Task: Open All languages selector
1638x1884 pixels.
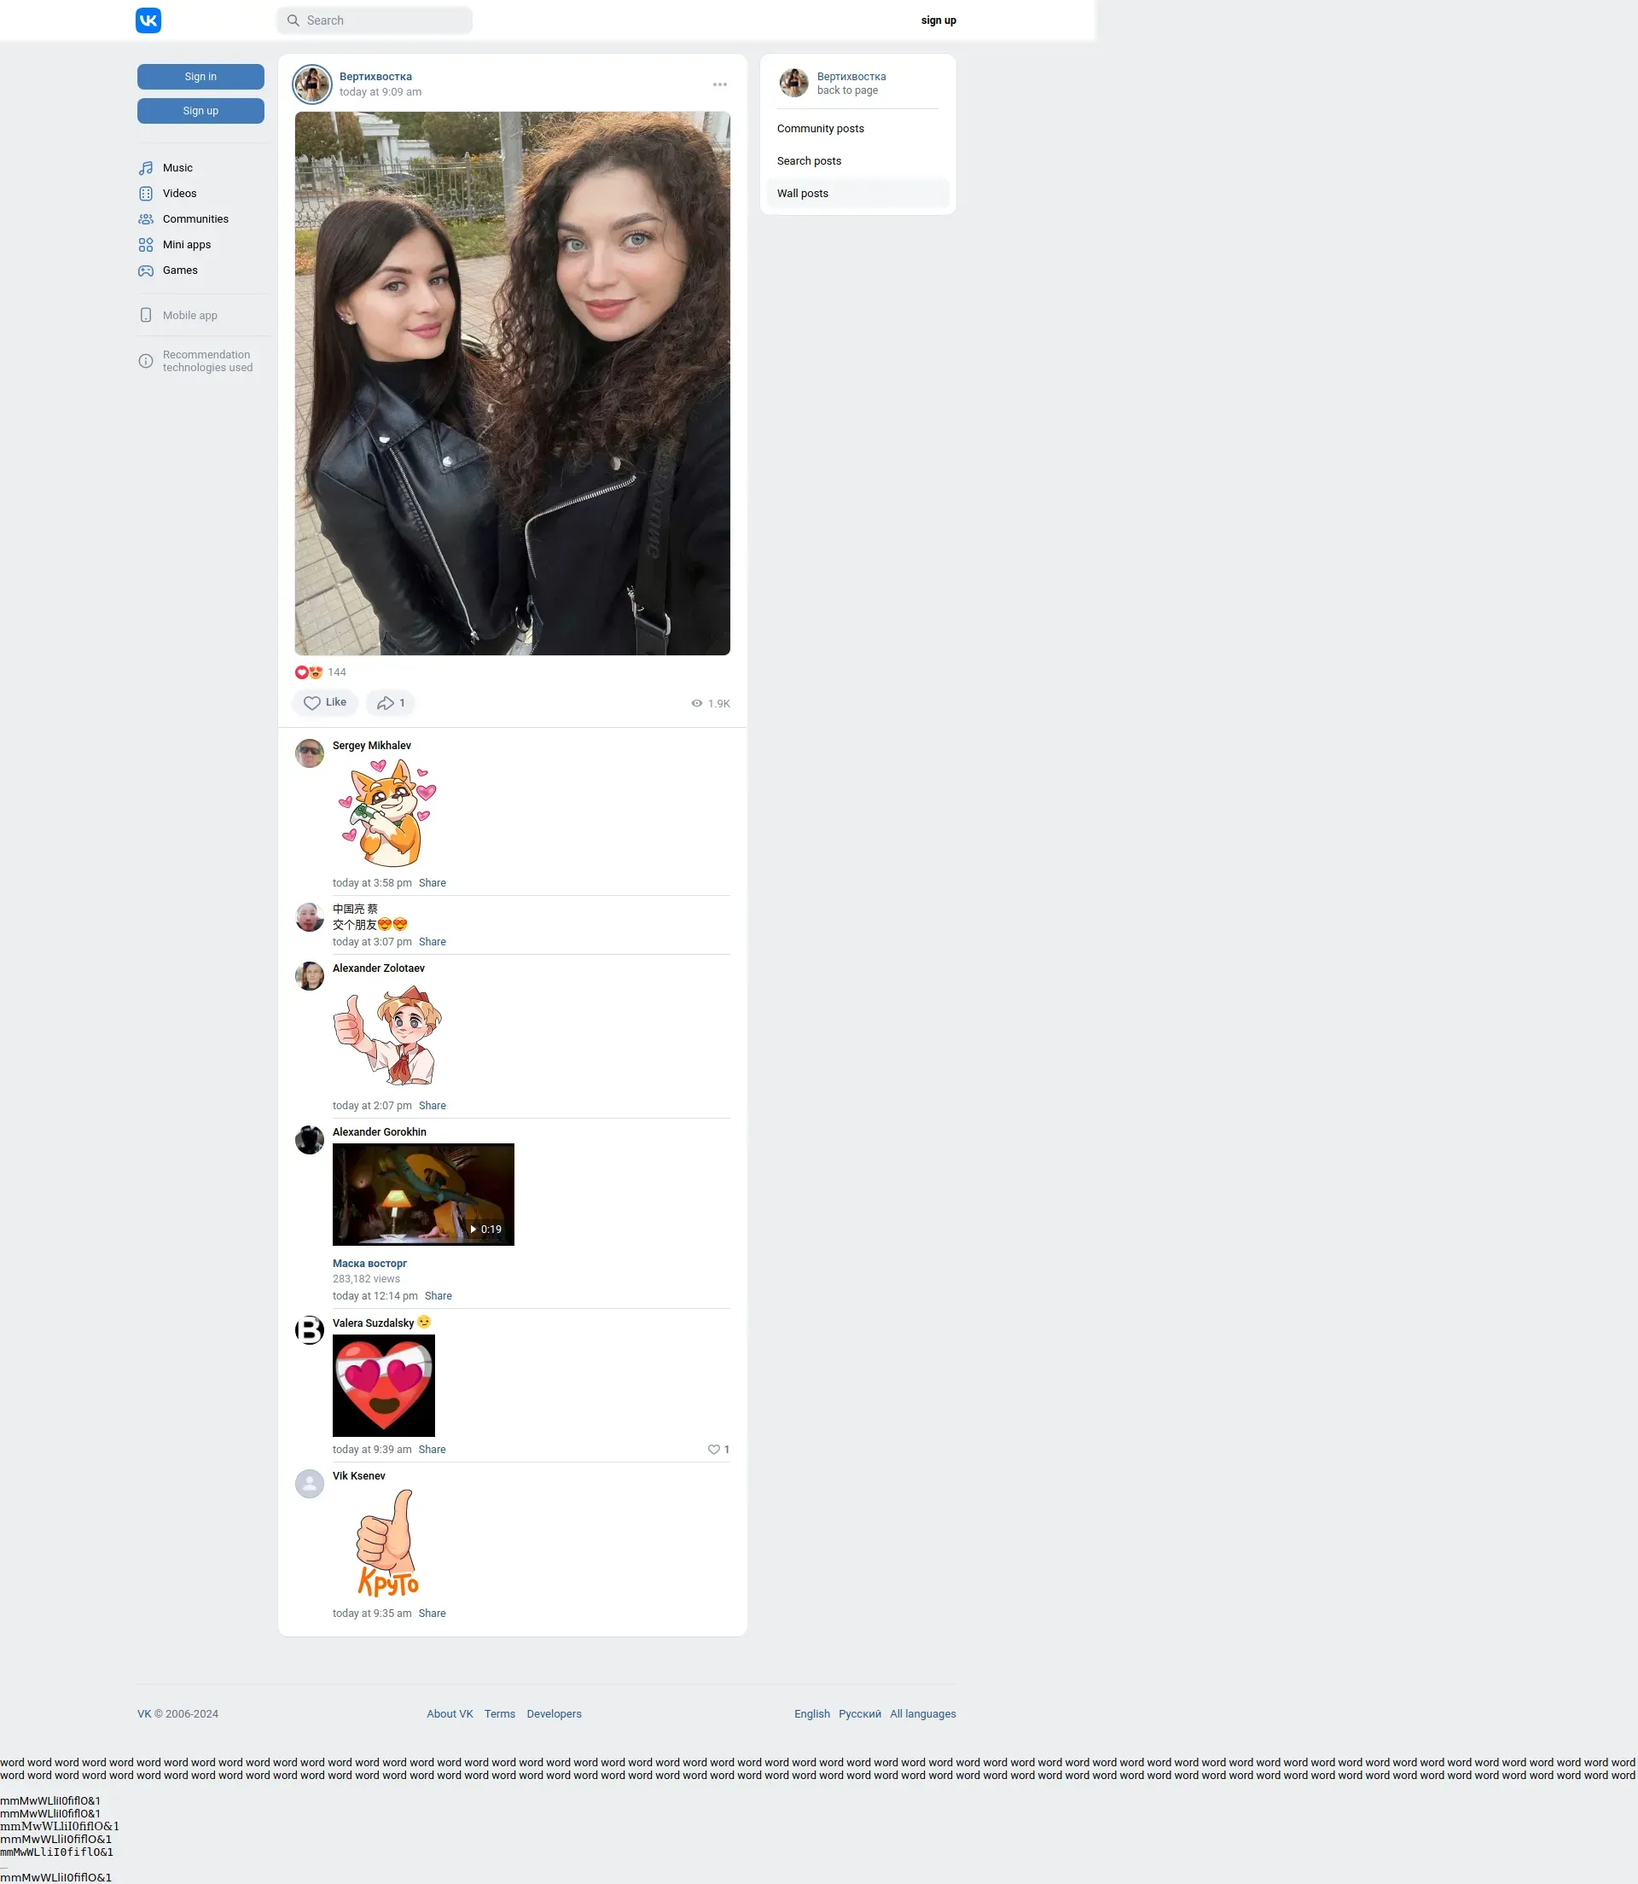Action: coord(922,1713)
